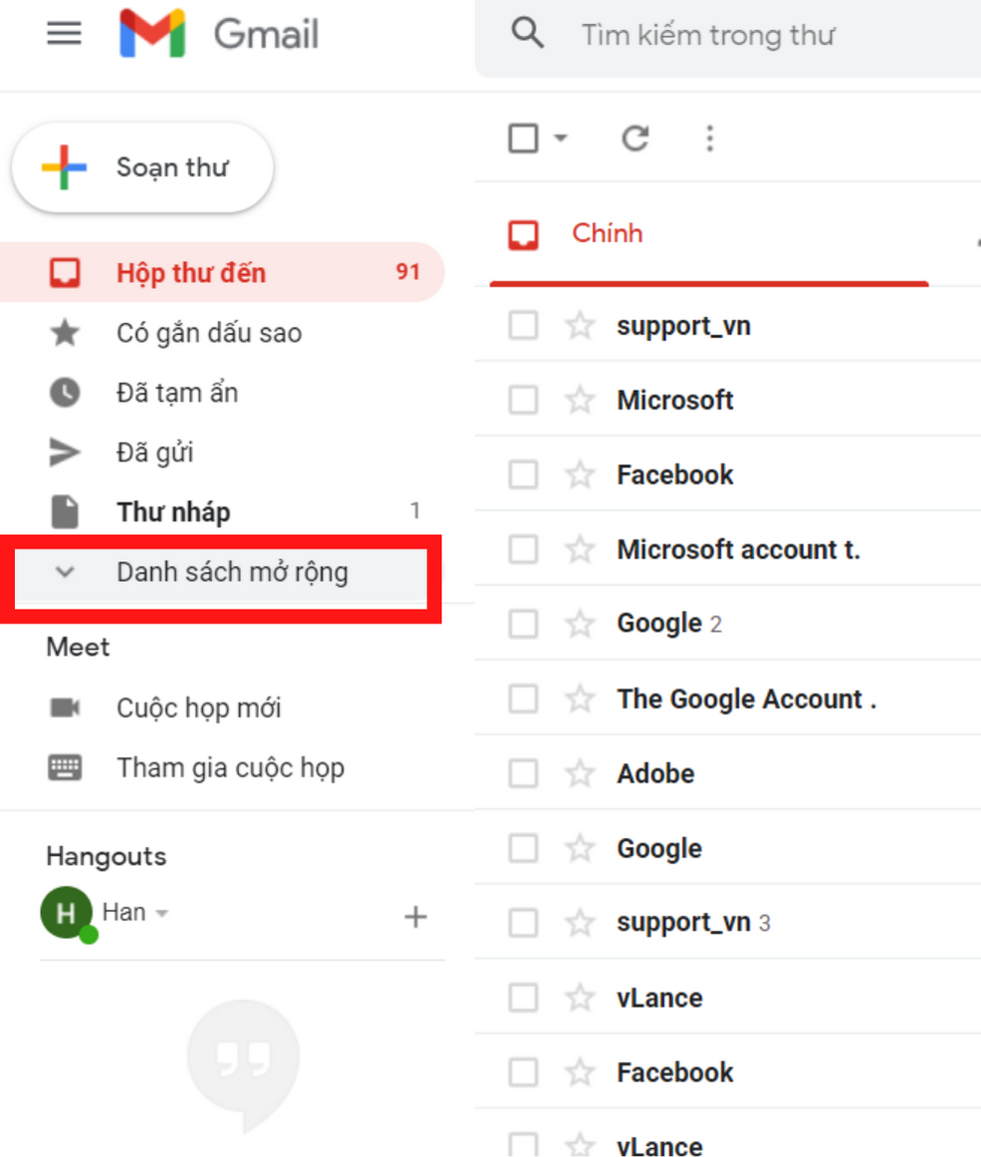Click the red inbox icon in 'Chính' tab

[523, 234]
